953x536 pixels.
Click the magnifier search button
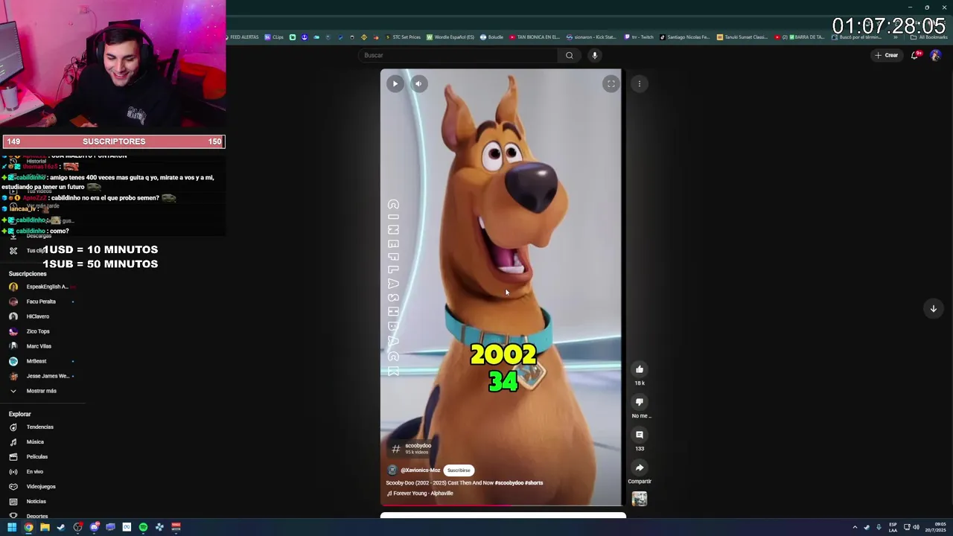coord(570,55)
